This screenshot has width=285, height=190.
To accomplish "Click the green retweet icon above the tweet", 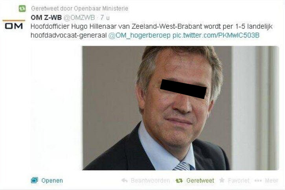I will point(22,9).
